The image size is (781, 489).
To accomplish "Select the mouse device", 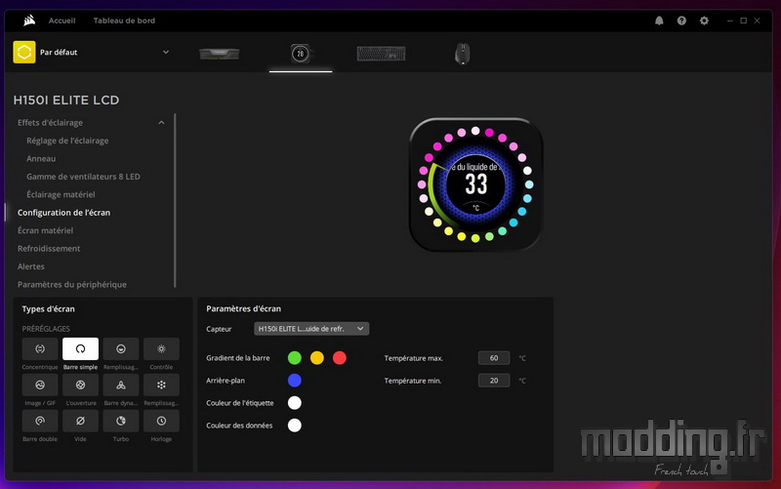I will tap(462, 54).
